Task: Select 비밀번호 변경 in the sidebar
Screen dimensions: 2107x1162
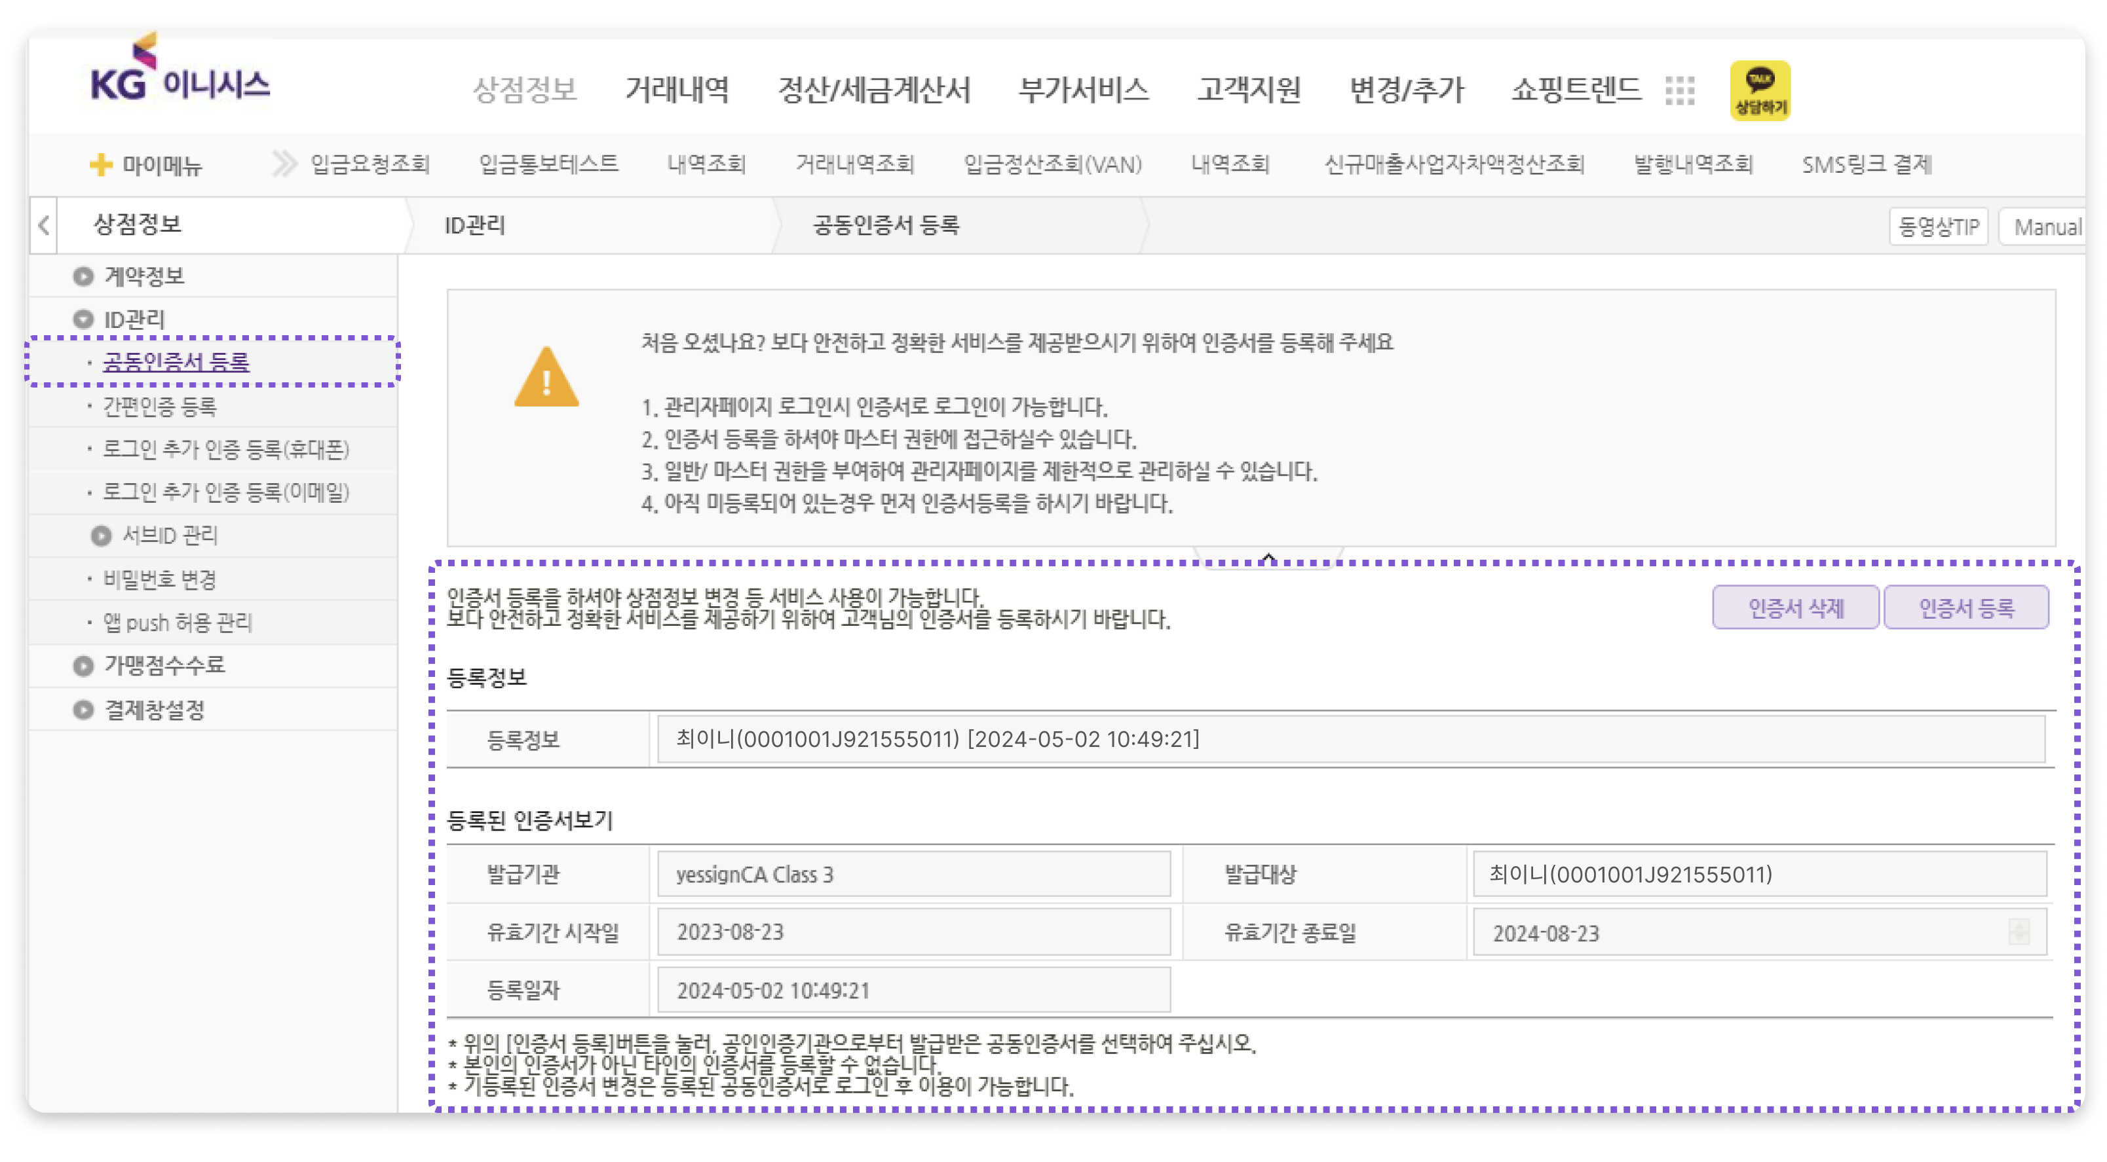Action: (159, 579)
